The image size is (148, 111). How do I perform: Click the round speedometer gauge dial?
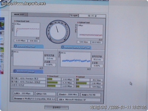pyautogui.click(x=58, y=32)
